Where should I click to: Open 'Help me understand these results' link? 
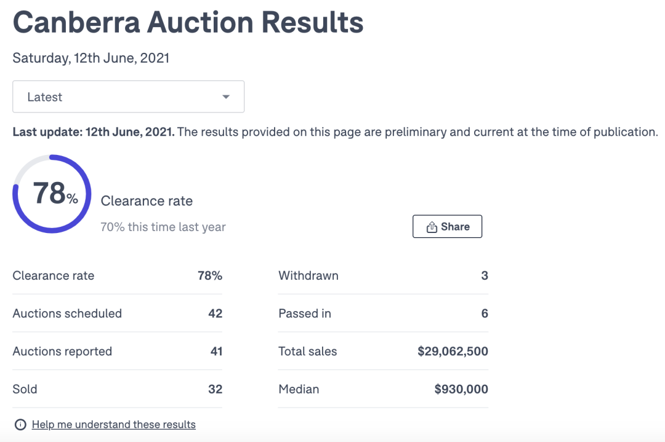(114, 425)
